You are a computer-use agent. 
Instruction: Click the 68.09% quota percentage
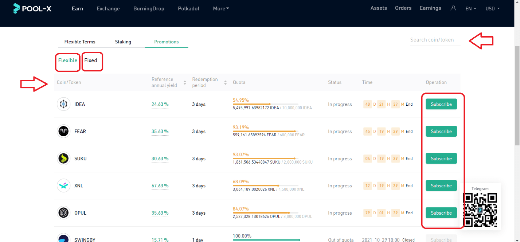click(x=241, y=181)
